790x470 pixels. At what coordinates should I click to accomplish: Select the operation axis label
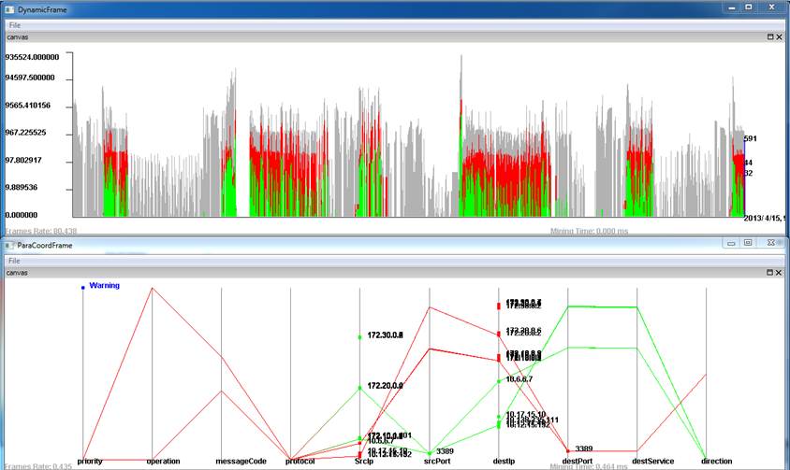coord(163,461)
